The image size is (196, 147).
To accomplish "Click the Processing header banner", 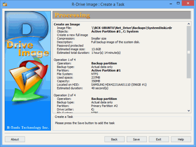I will [122, 15].
